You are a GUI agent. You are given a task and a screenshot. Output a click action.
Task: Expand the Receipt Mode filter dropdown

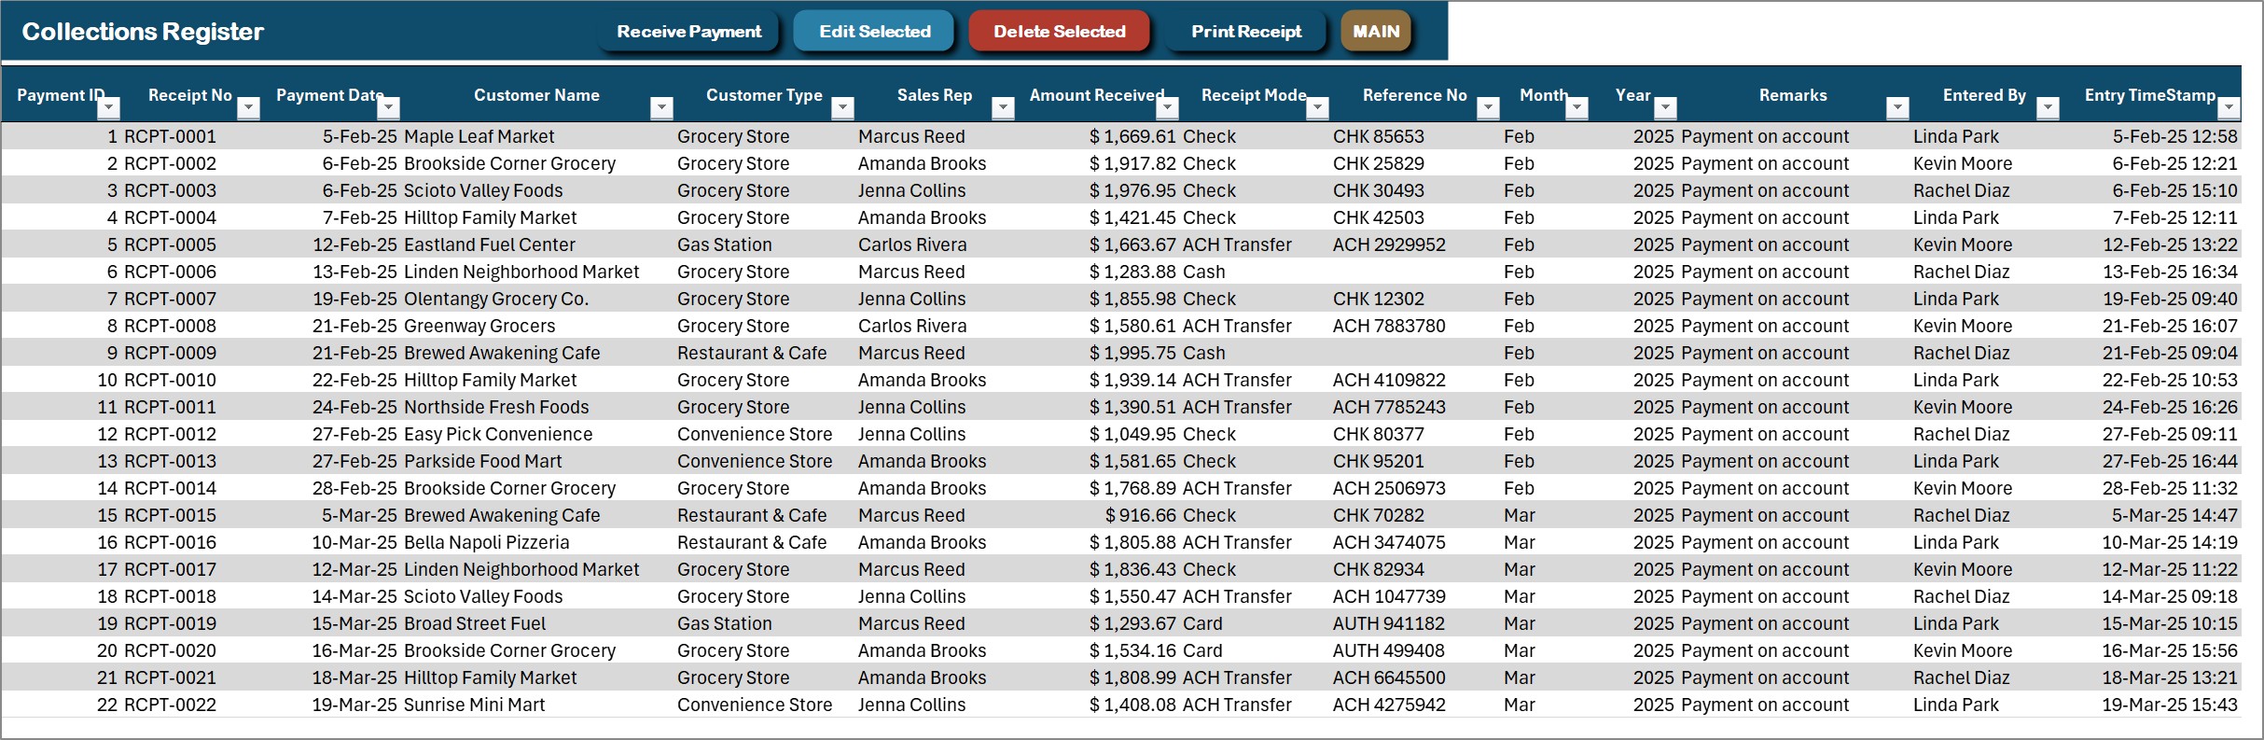pos(1317,108)
